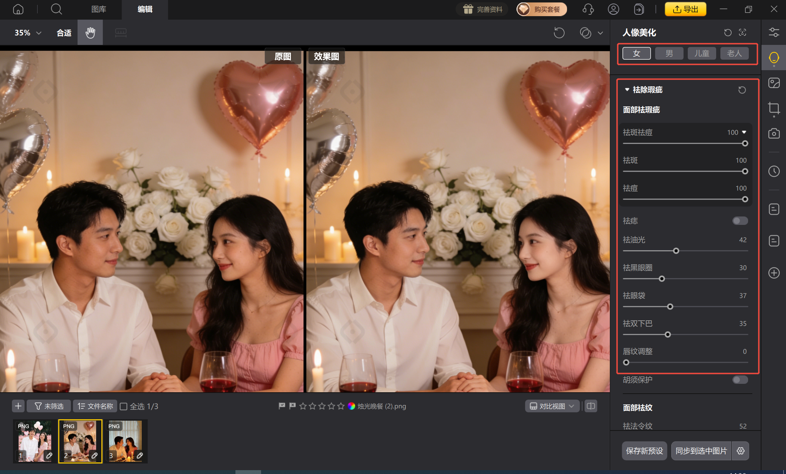Toggle the 祛痣 switch

(740, 221)
